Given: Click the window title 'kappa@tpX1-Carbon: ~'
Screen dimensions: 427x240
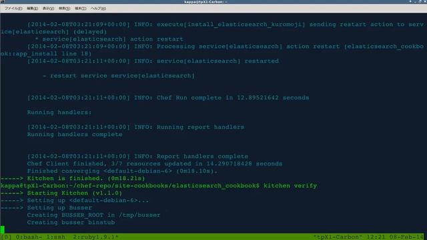Looking at the screenshot, I should (205, 2).
